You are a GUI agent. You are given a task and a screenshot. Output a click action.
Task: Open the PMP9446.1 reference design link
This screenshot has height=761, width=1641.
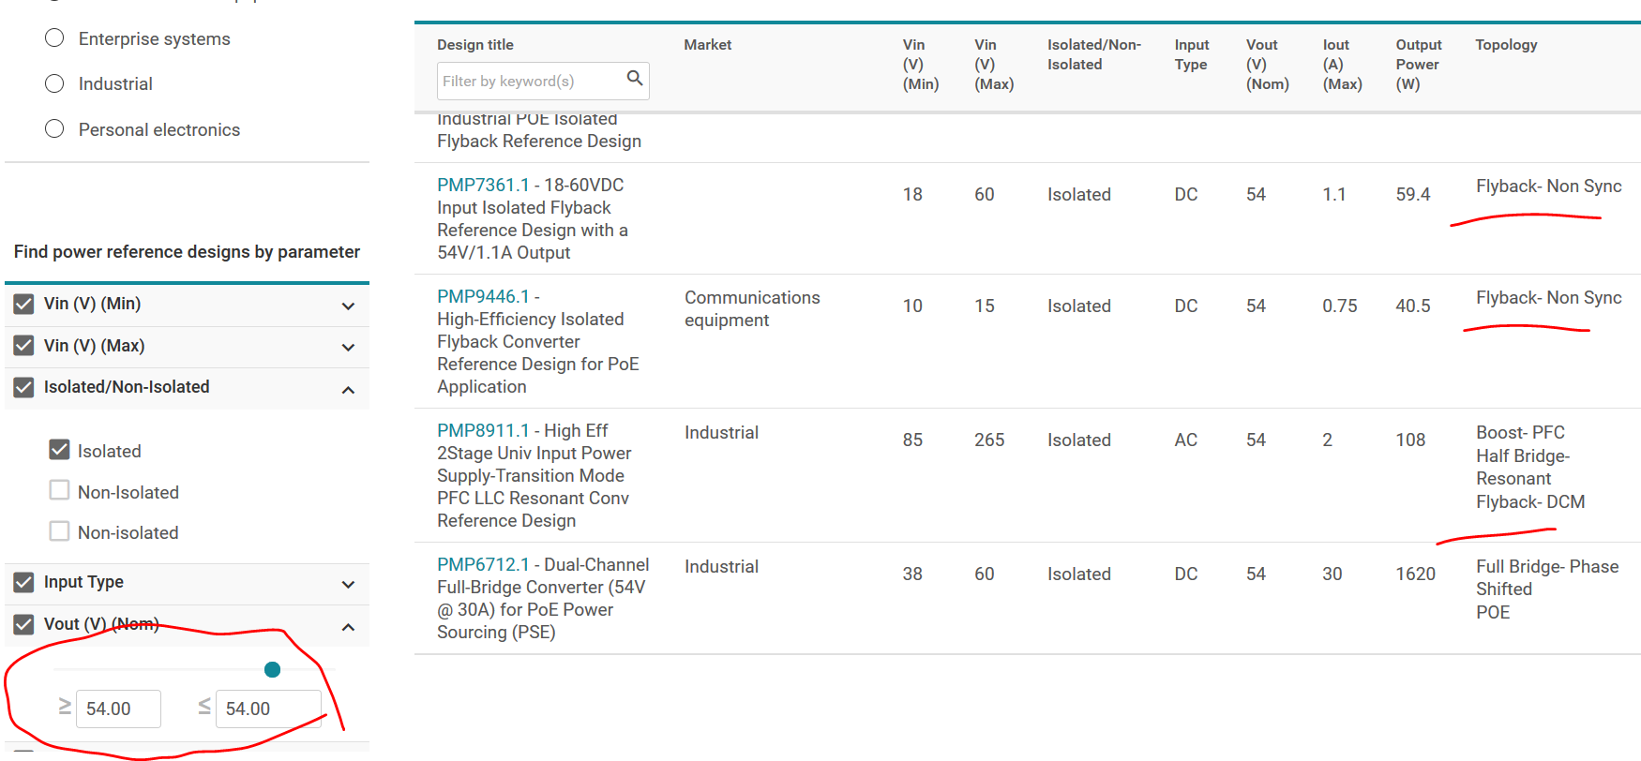tap(483, 297)
